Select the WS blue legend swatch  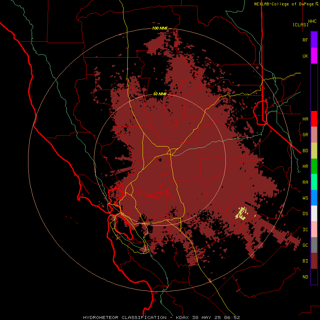pos(314,198)
